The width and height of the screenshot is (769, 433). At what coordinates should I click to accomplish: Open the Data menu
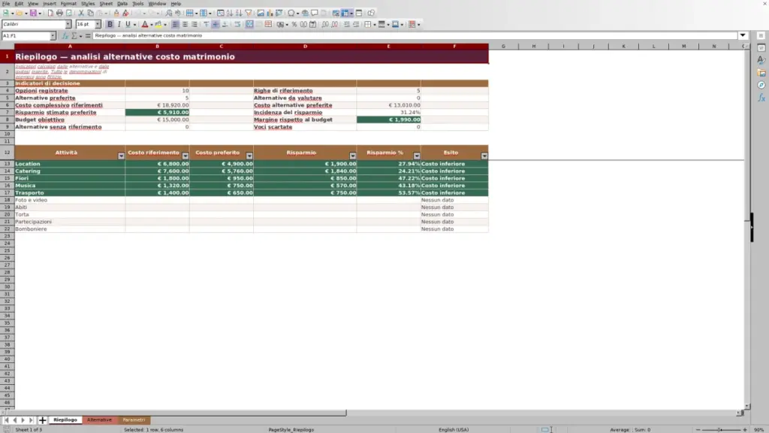122,4
